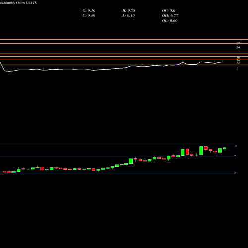Select the high value "H: 9.78"

129,11
